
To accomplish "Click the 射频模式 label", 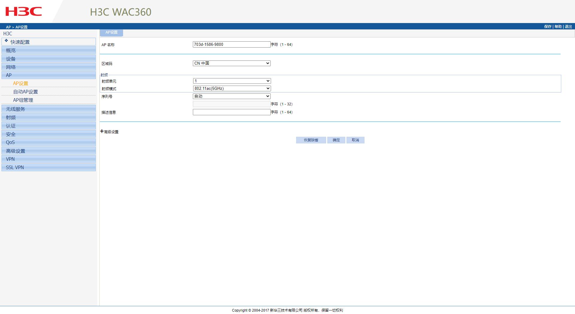I will [109, 89].
